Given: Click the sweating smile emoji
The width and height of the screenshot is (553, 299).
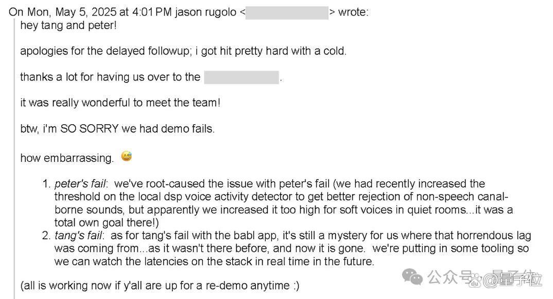Looking at the screenshot, I should pos(126,156).
